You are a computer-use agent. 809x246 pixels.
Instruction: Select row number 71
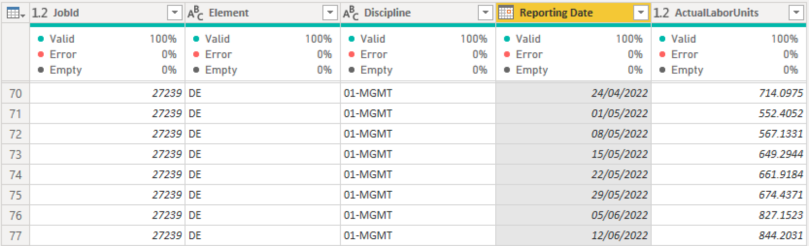point(16,113)
